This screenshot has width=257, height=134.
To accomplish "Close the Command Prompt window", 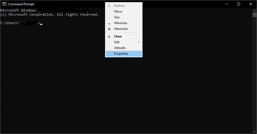I will point(251,4).
